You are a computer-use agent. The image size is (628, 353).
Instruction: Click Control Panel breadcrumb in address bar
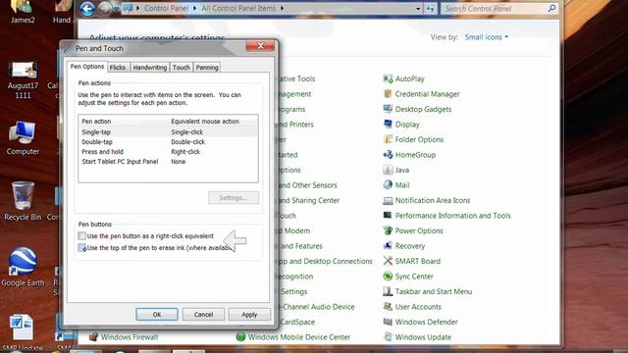click(166, 9)
